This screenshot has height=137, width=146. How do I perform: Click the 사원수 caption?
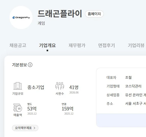click(60, 93)
